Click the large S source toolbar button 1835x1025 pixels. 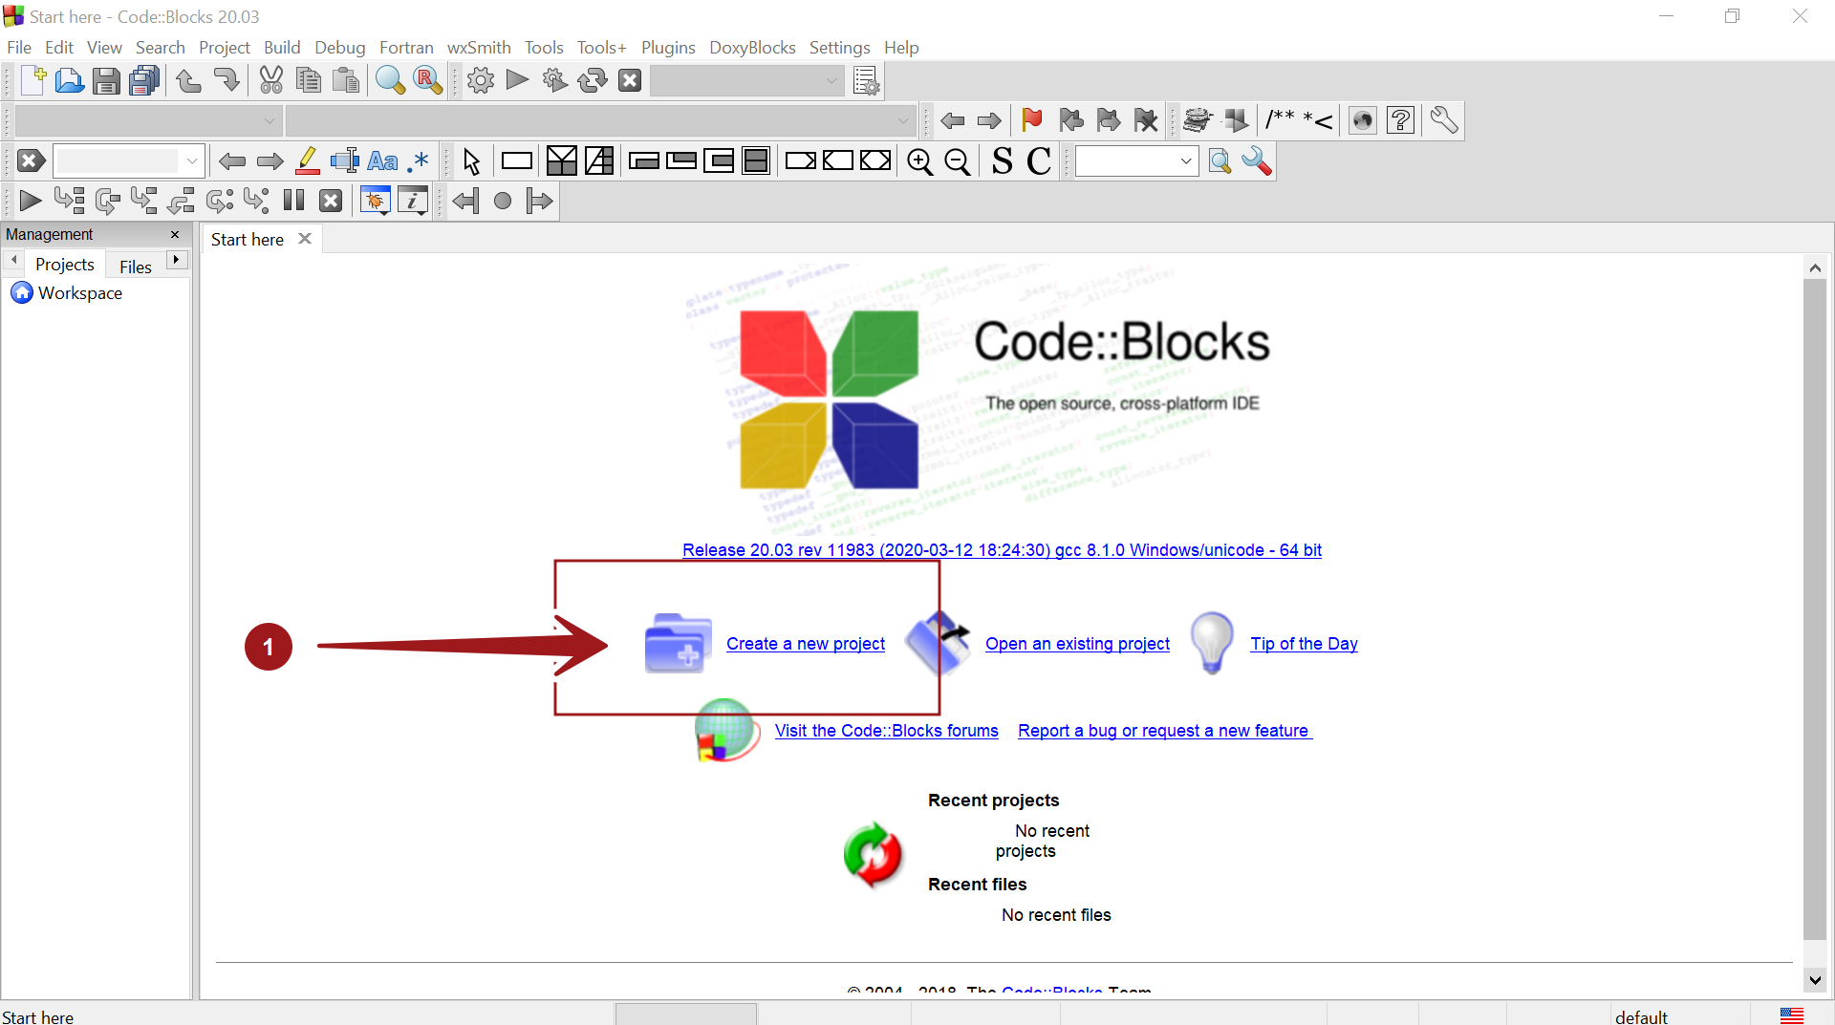(x=1002, y=161)
